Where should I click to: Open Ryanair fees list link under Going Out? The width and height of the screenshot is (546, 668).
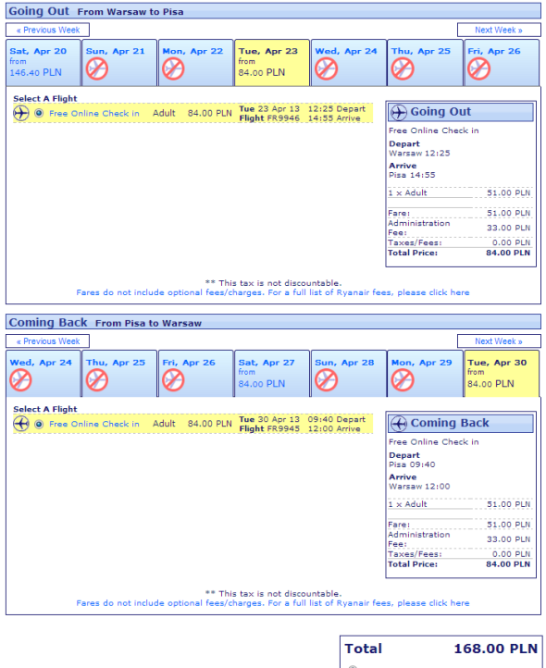click(x=273, y=292)
